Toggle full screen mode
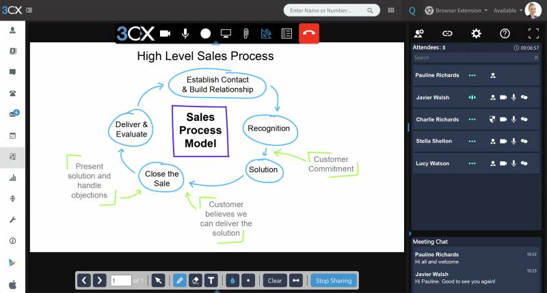This screenshot has height=293, width=547. [533, 33]
